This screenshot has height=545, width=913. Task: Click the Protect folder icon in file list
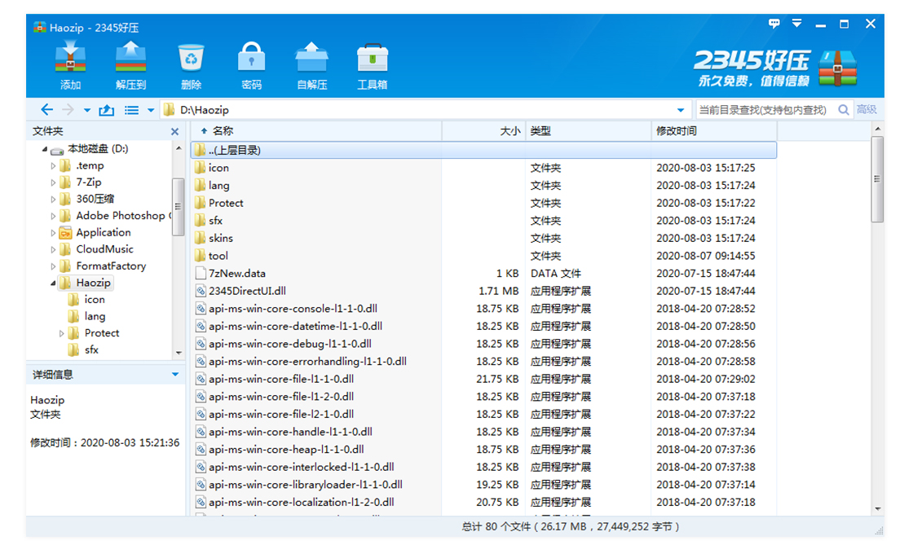[200, 202]
